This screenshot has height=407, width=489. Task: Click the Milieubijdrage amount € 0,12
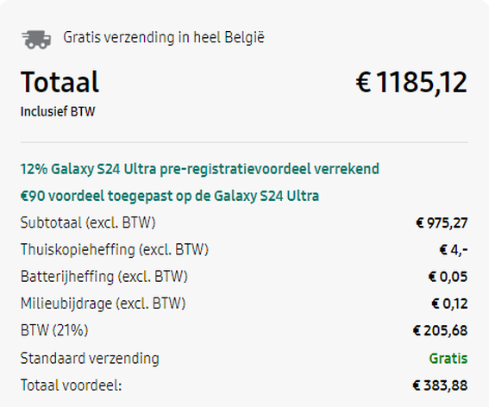point(449,304)
